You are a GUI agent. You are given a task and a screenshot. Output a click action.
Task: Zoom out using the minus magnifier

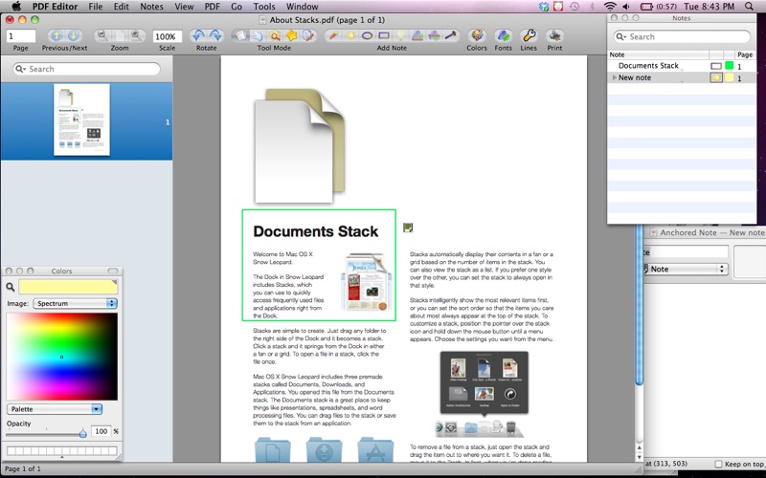point(102,35)
